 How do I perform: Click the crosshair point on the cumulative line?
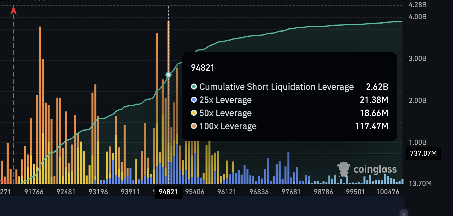pos(168,75)
